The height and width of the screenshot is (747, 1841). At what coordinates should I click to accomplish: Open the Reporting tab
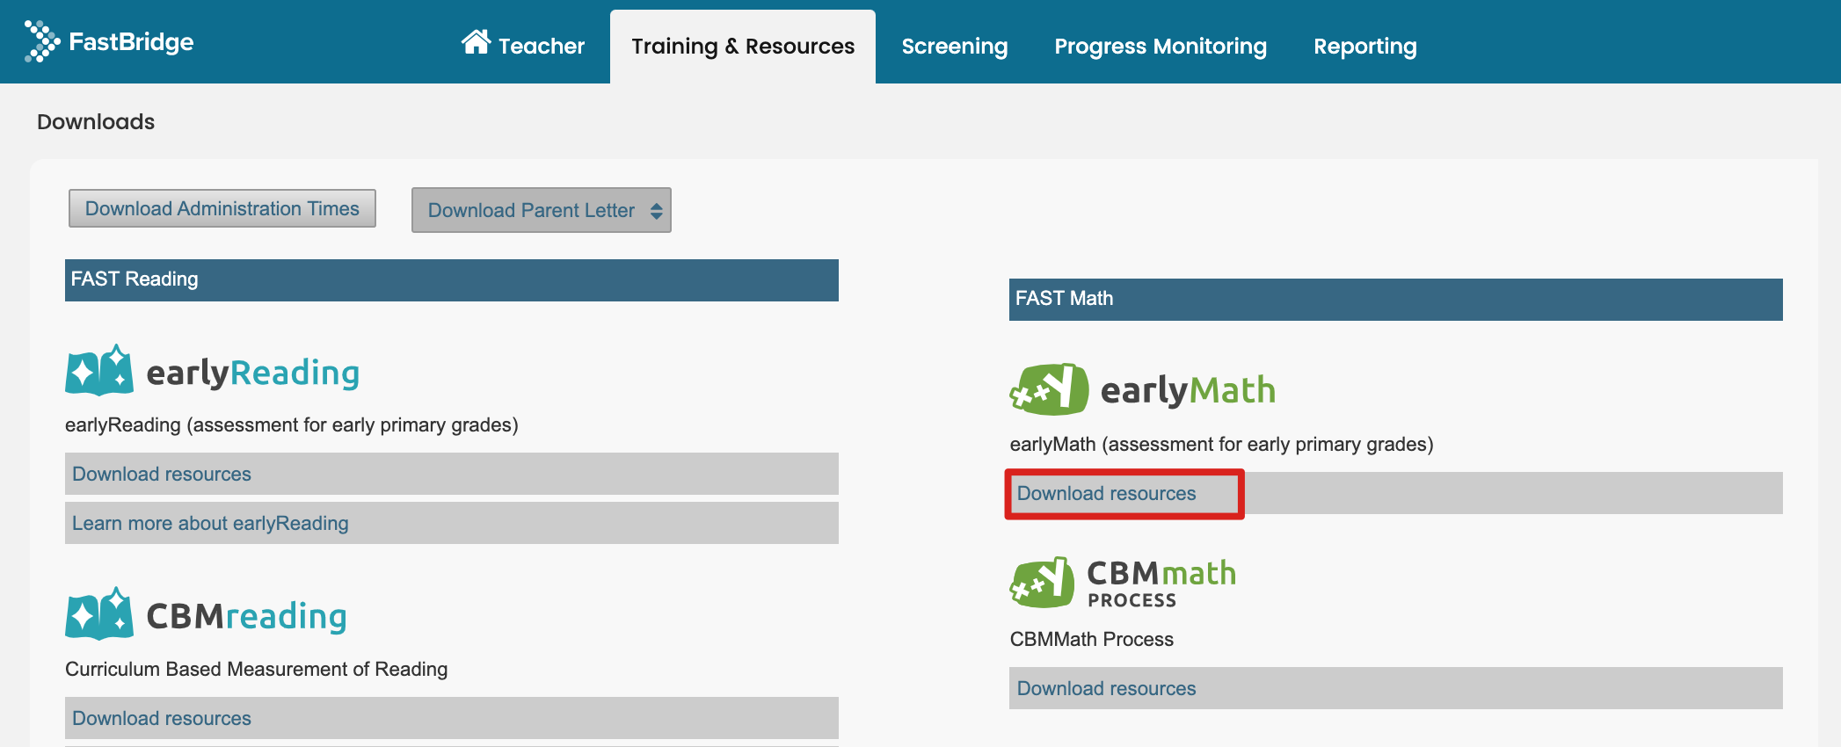1364,47
